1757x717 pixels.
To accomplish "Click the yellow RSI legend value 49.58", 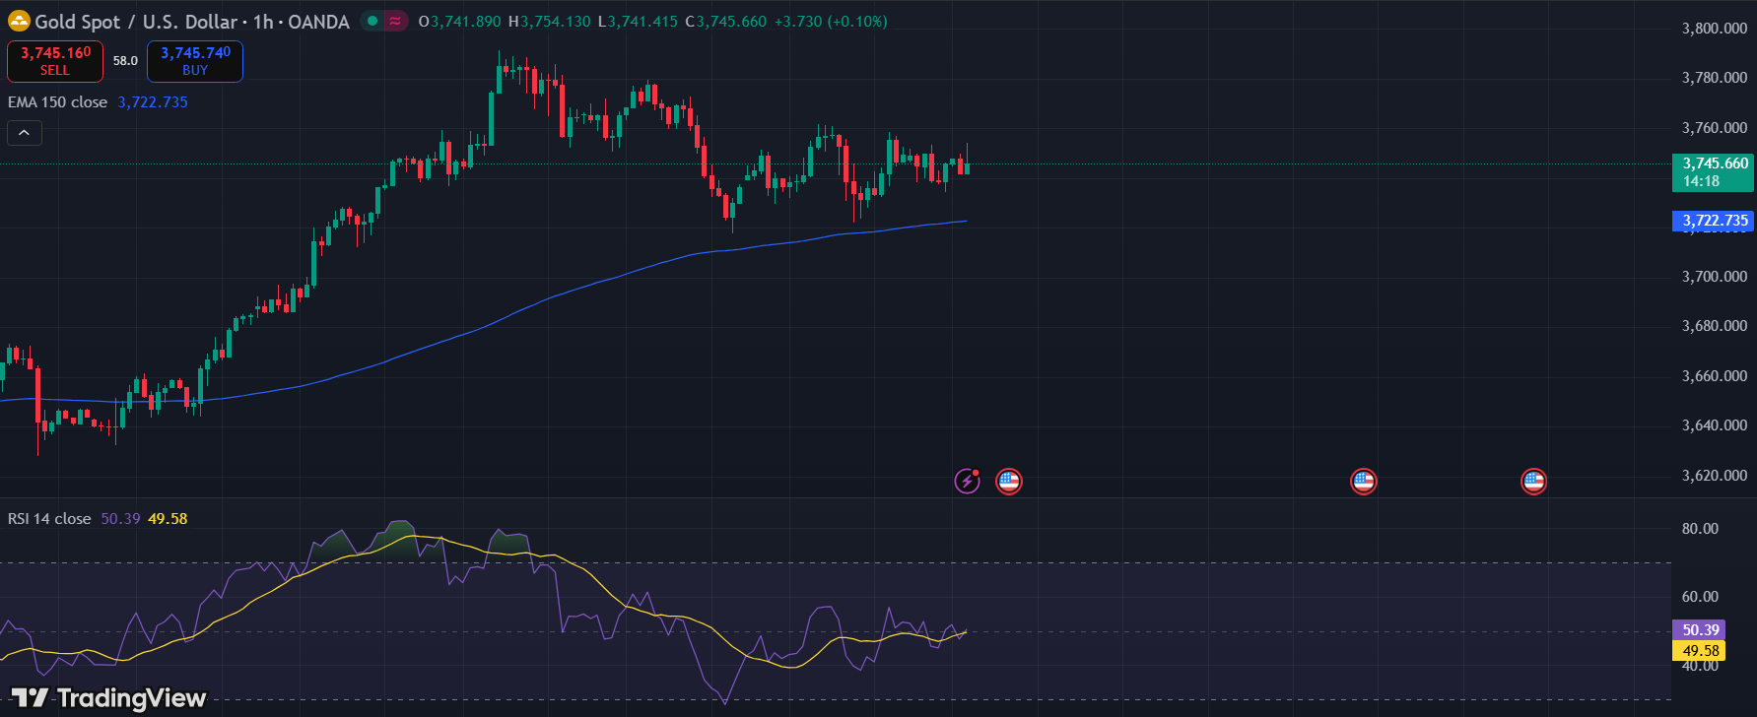I will tap(168, 519).
